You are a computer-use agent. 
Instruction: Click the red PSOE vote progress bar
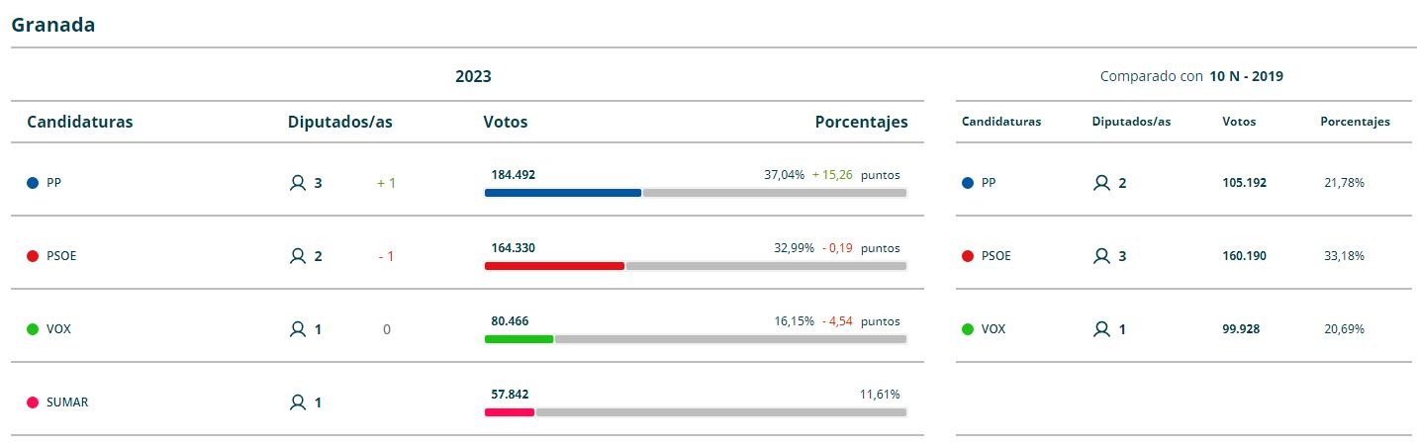[x=554, y=266]
